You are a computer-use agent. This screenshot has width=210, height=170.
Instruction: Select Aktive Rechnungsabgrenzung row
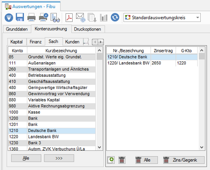[x=52, y=106]
